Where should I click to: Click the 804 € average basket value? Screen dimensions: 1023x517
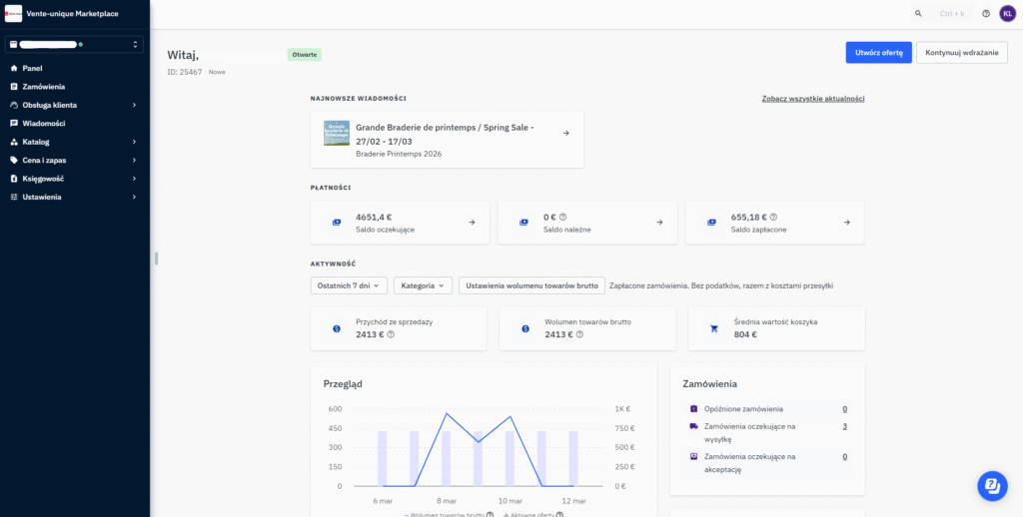pos(745,334)
